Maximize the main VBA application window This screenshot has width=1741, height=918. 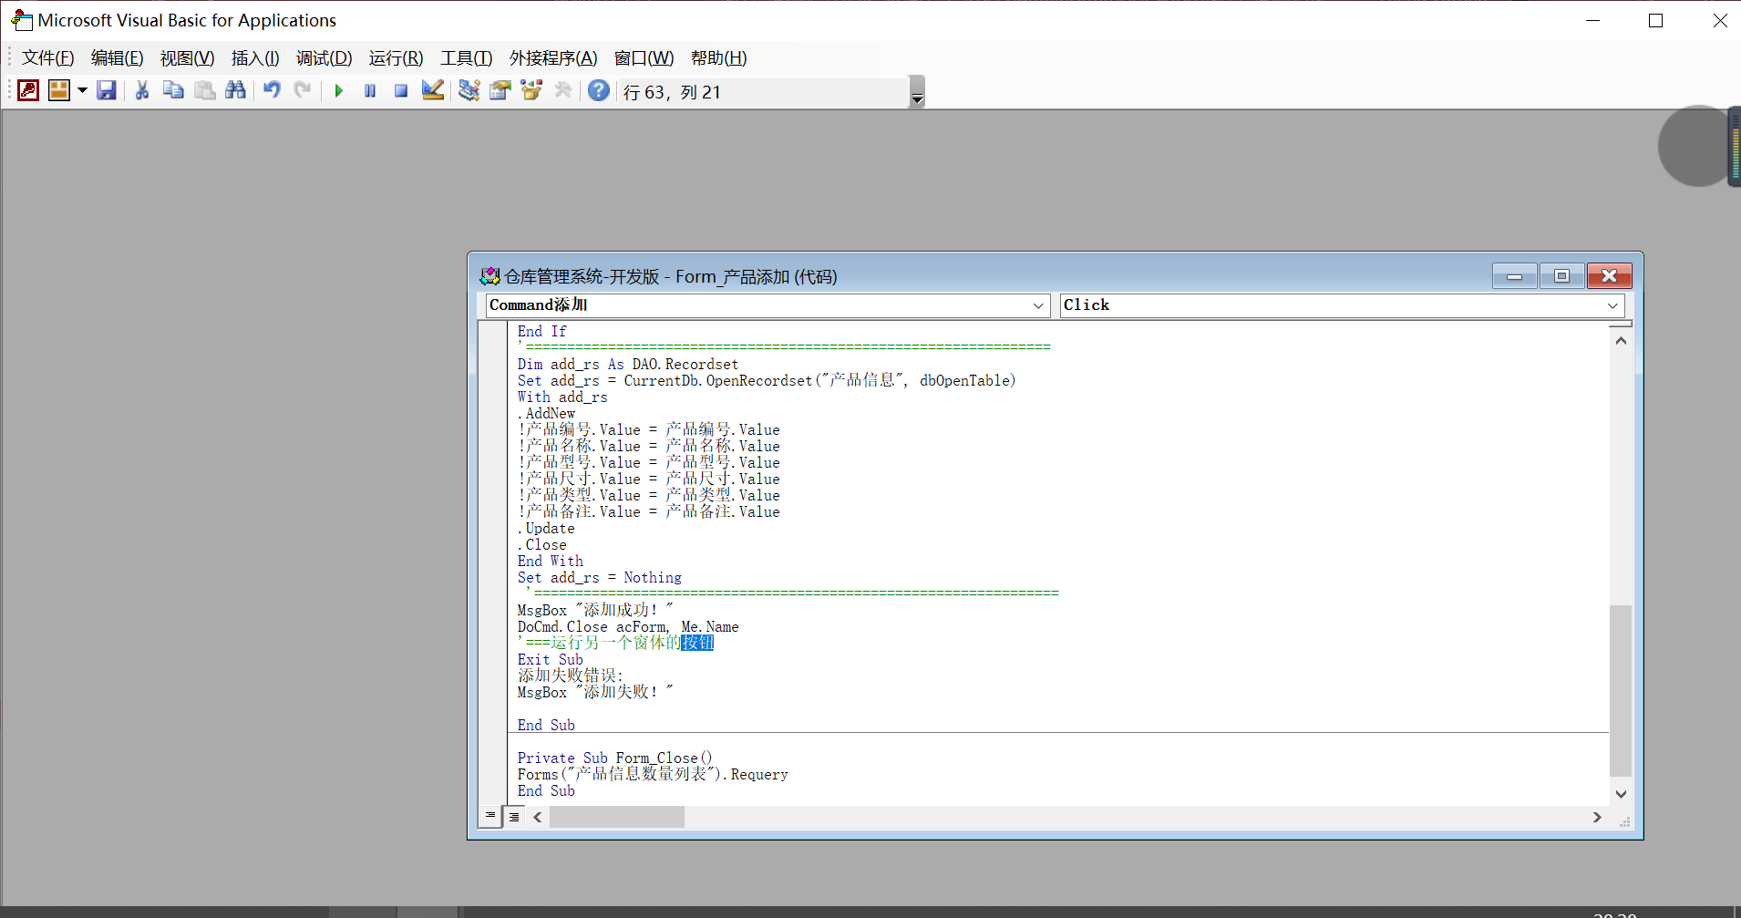1656,20
